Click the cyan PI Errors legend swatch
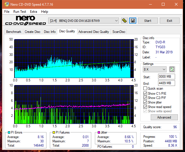Screen dimensions: 185x152 pos(9,132)
